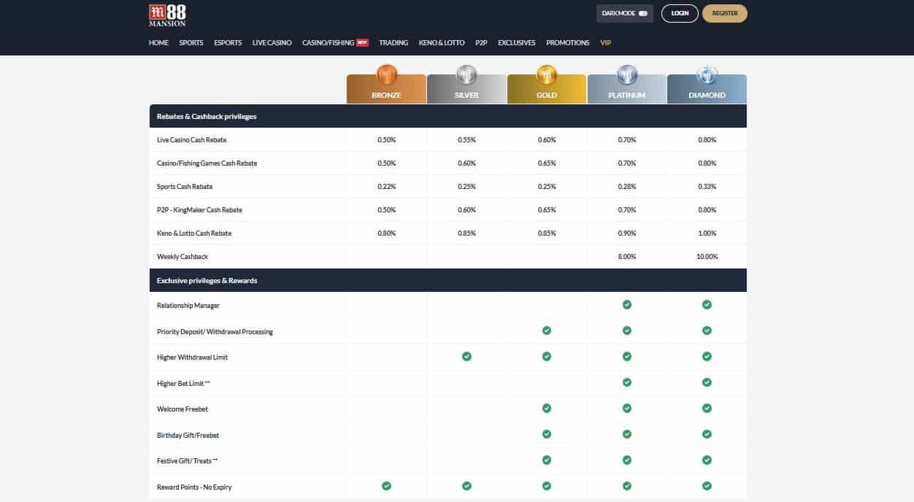
Task: Click the Register button
Action: point(725,13)
